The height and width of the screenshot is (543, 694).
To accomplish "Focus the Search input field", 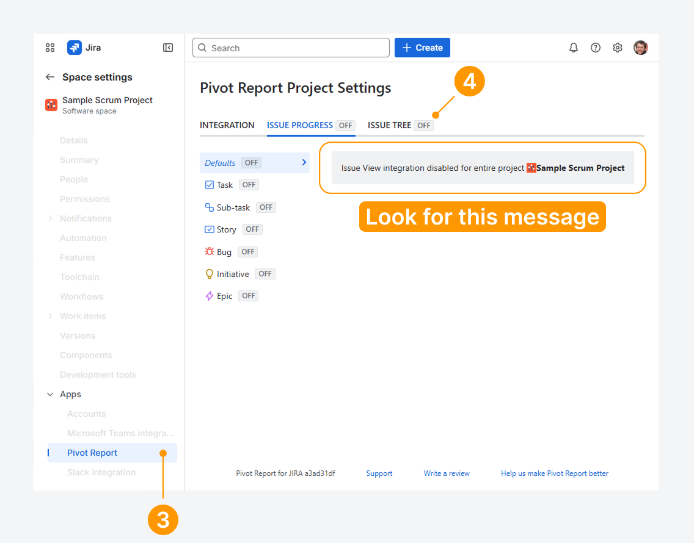I will click(x=291, y=48).
